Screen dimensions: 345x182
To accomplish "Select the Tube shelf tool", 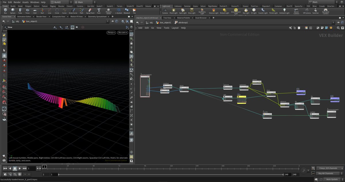I will pyautogui.click(x=20, y=11).
